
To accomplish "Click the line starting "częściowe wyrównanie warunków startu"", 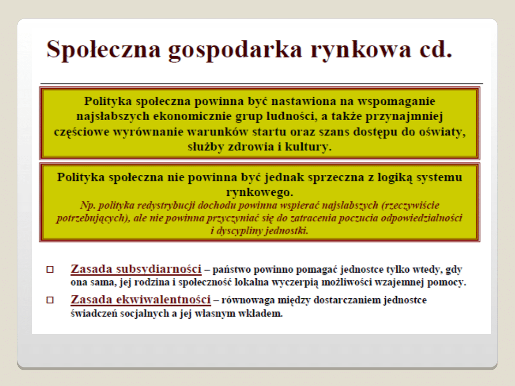I will pos(260,132).
